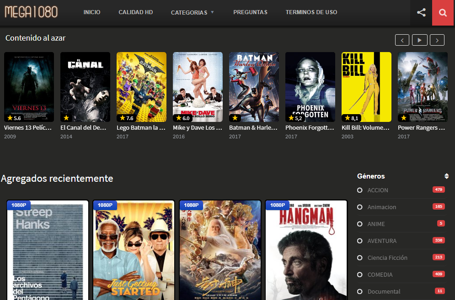Viewport: 455px width, 300px height.
Task: Click the 409 count badge for COMEDIA
Action: [439, 274]
